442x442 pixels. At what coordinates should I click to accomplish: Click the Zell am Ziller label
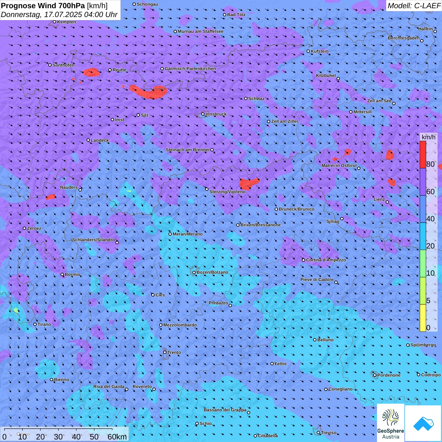click(284, 121)
